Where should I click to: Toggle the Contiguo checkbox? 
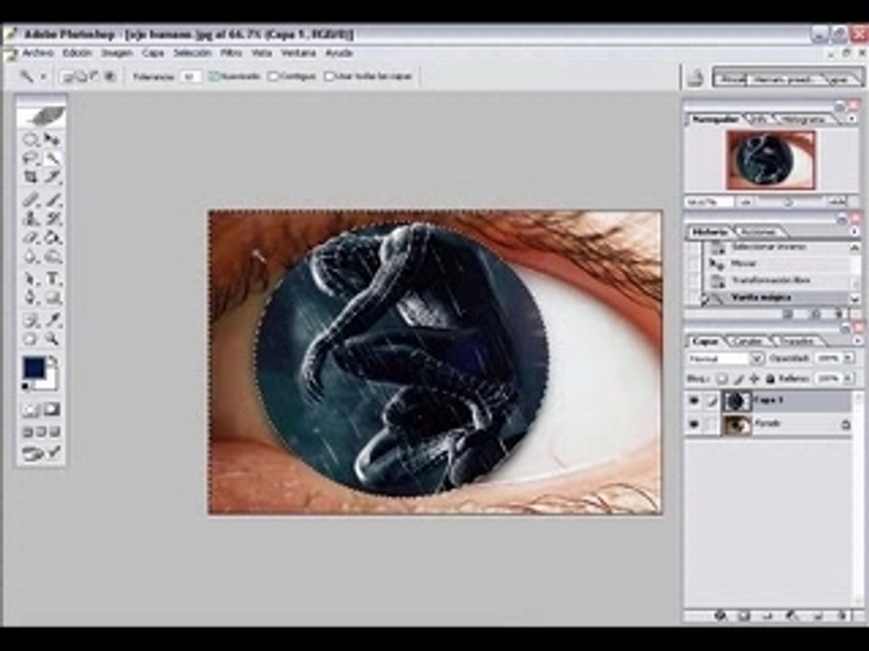[x=272, y=76]
